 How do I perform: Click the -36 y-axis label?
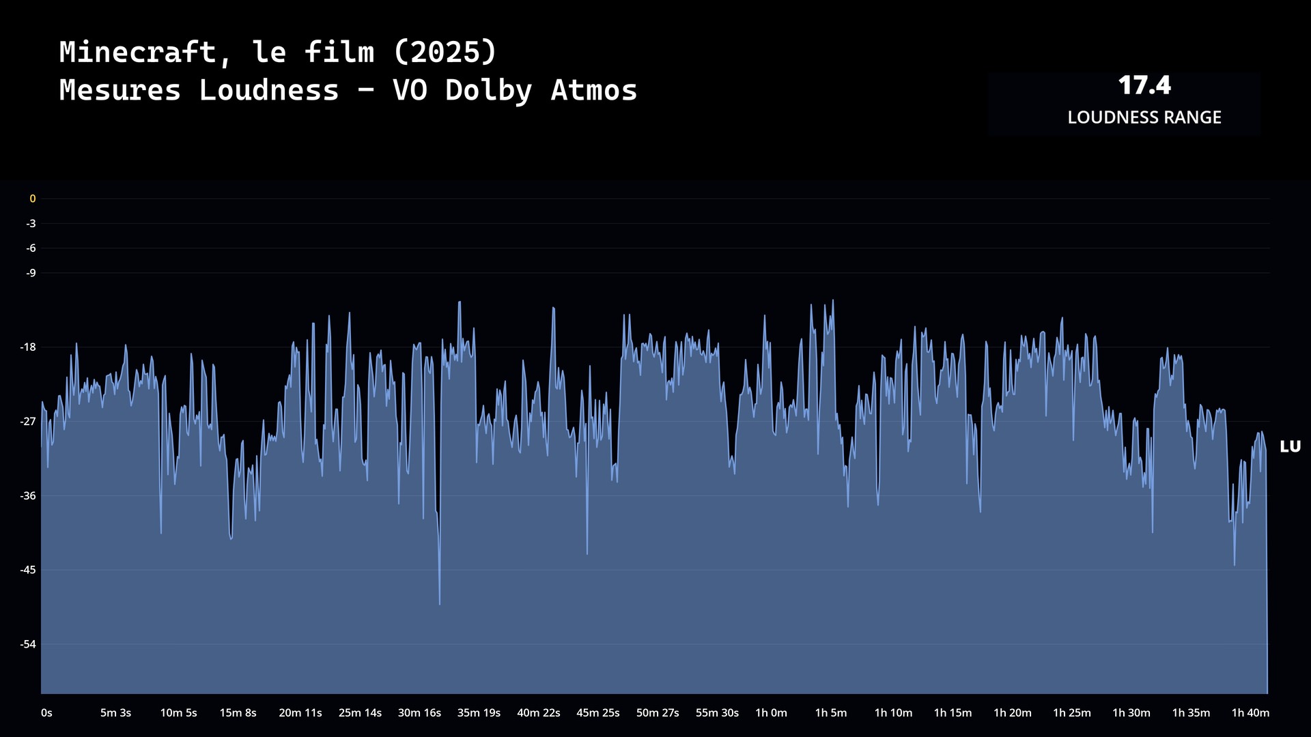click(x=28, y=496)
